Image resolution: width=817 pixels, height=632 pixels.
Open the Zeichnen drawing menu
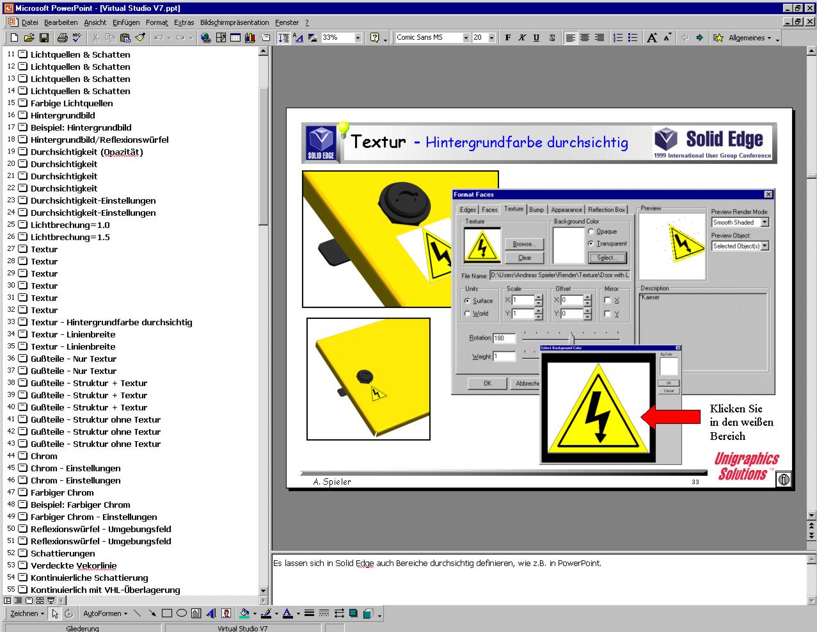pos(28,613)
